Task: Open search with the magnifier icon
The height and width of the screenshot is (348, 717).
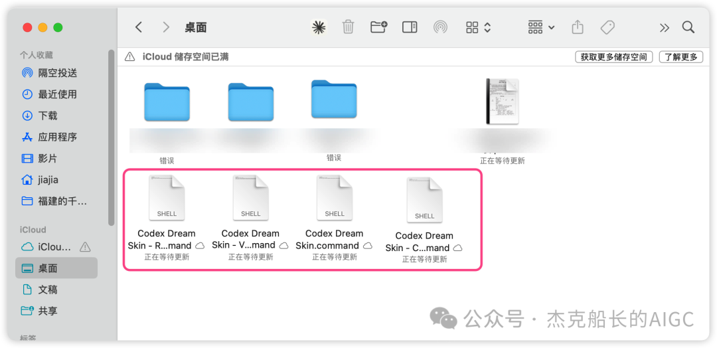Action: pyautogui.click(x=688, y=27)
